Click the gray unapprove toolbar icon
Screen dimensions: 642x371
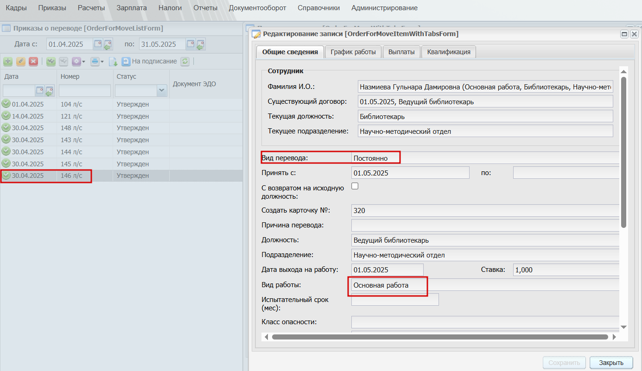pyautogui.click(x=64, y=61)
